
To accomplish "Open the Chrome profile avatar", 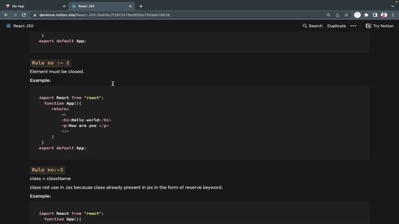I will [384, 15].
